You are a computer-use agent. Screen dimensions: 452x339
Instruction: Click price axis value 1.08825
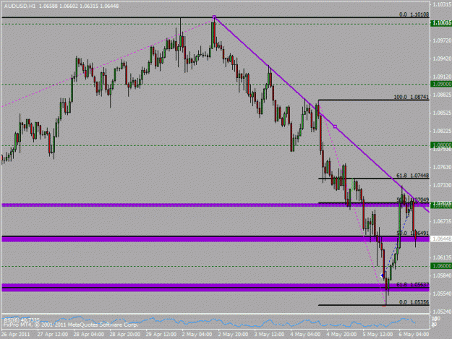coord(442,95)
